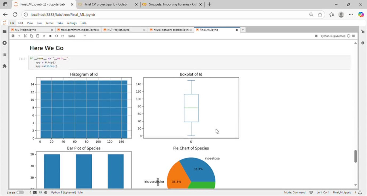Viewport: 367px width, 196px height.
Task: Open the debugger bug icon in the right sidebar
Action: pos(363,43)
